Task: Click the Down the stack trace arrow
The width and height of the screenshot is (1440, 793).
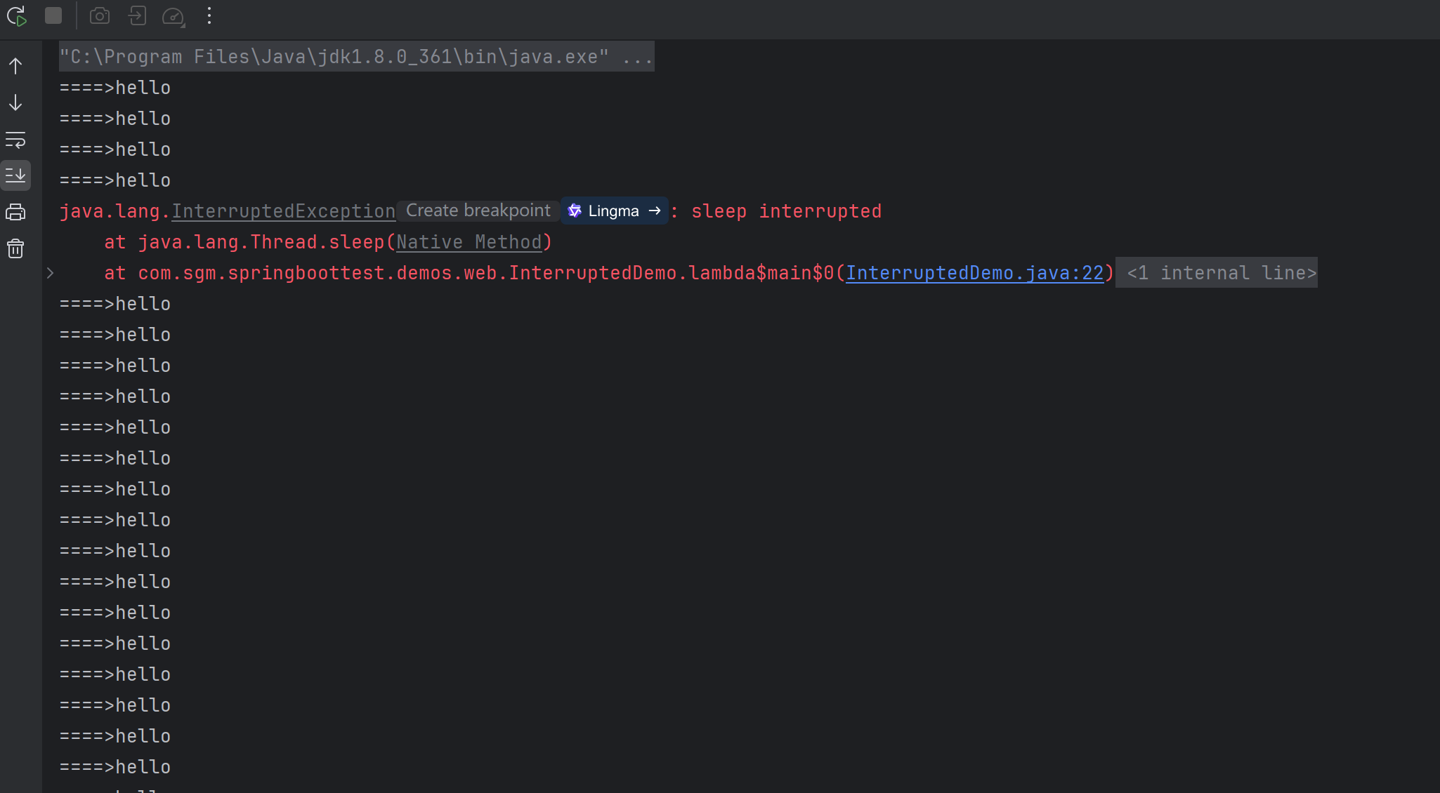Action: 15,102
